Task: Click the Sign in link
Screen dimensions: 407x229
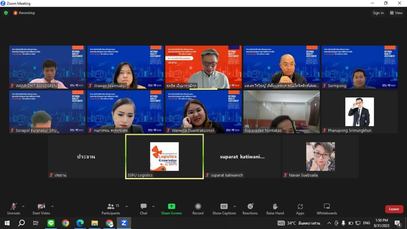Action: 378,13
